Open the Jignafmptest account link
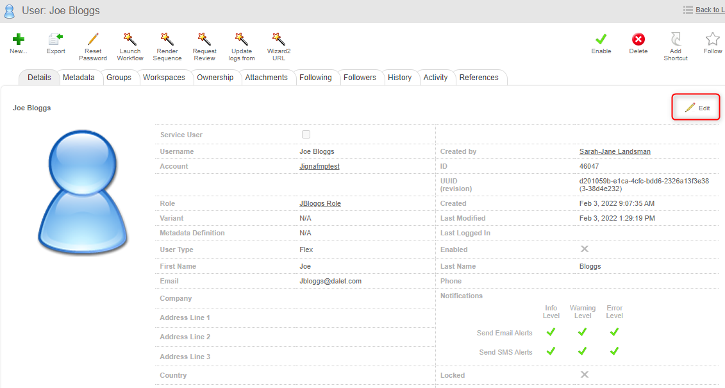This screenshot has height=388, width=725. (319, 166)
